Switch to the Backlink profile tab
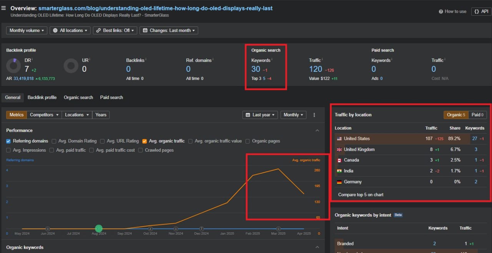Viewport: 492px width, 253px height. tap(42, 98)
